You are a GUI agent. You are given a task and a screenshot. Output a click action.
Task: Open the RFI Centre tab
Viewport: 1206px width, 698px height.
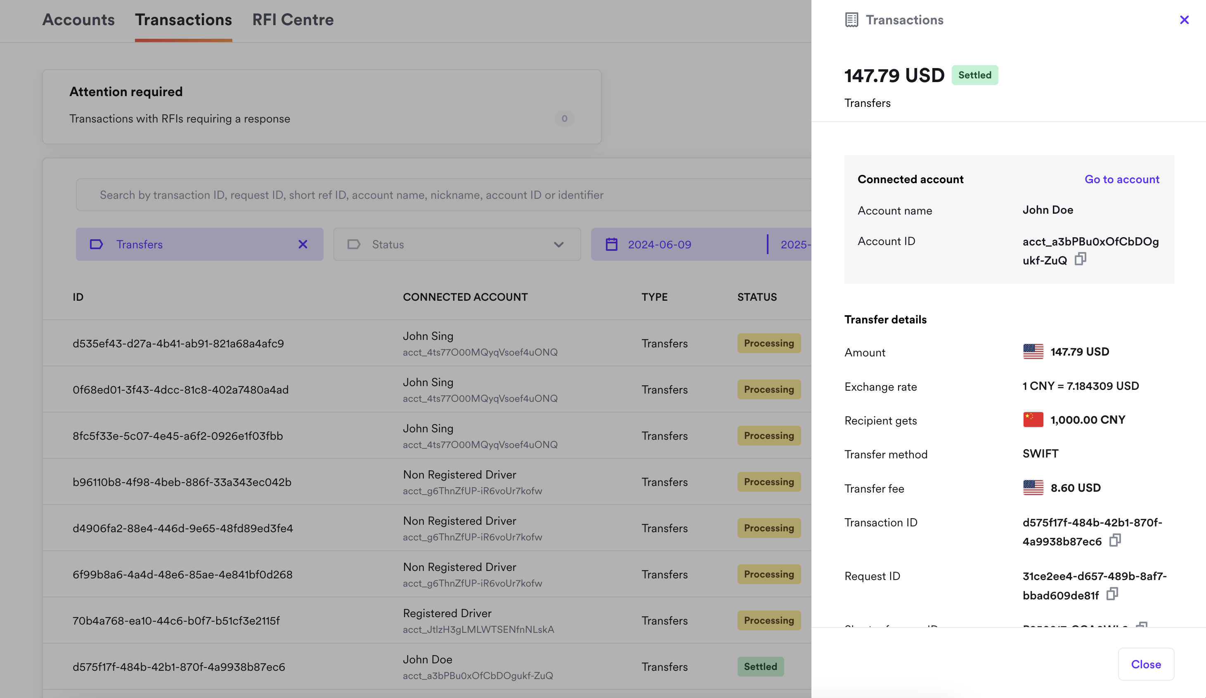click(x=292, y=20)
